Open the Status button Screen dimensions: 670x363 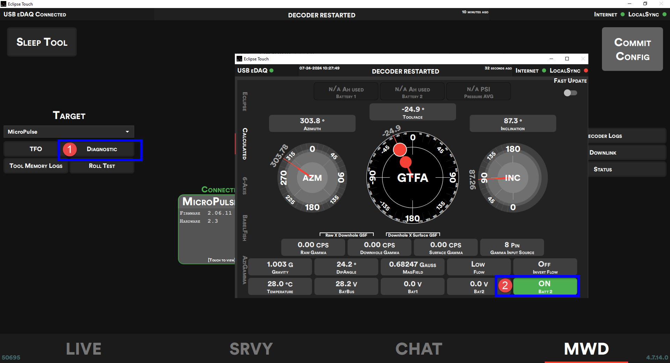[627, 169]
